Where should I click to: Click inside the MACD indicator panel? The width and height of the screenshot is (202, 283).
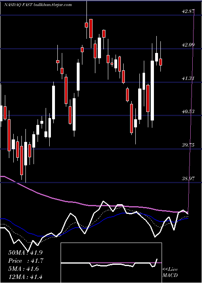tap(111, 263)
